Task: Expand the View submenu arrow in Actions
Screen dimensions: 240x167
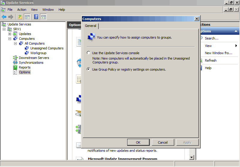Action: point(236,46)
